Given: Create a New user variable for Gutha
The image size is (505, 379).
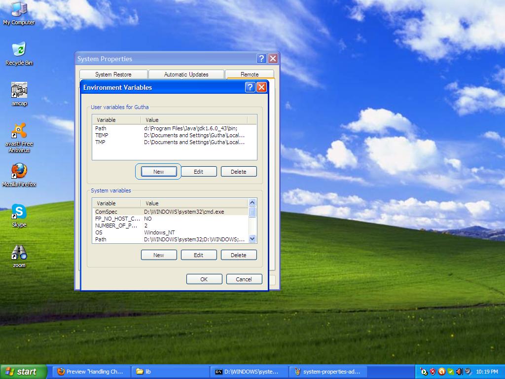Looking at the screenshot, I should click(x=158, y=171).
